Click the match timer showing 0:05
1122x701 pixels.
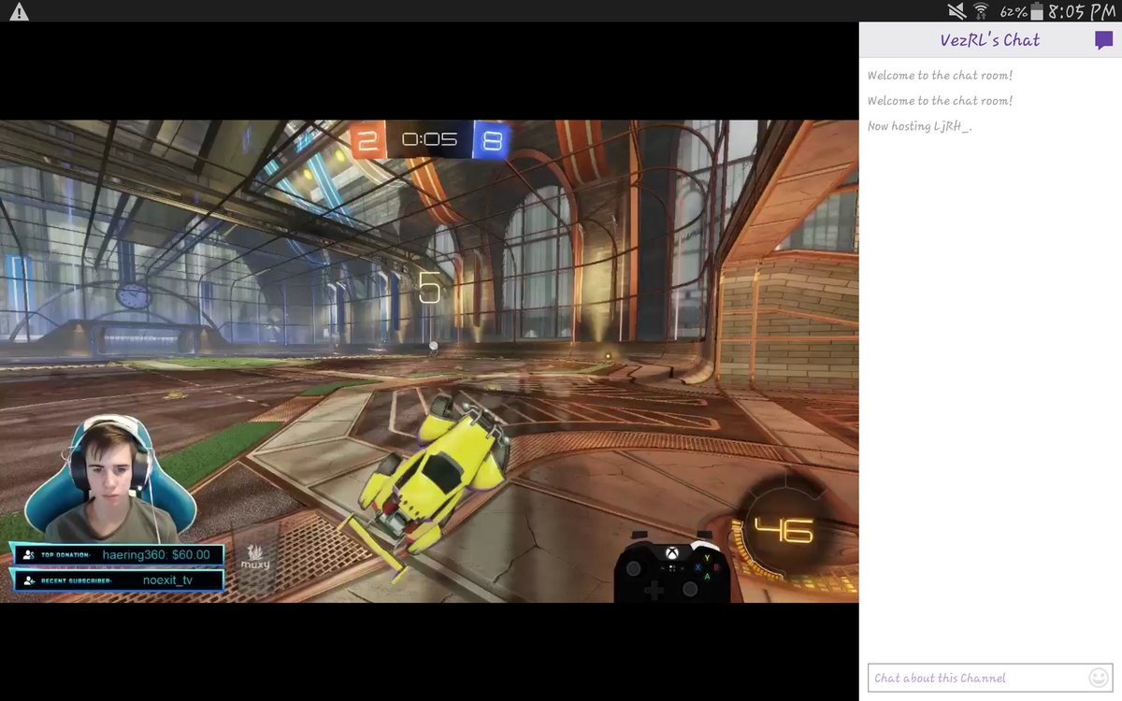(430, 138)
